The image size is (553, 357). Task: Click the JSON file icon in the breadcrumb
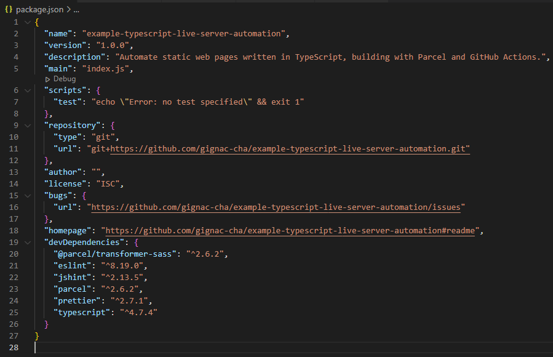point(9,9)
